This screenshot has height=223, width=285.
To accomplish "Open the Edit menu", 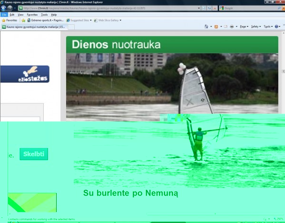I will click(12, 15).
